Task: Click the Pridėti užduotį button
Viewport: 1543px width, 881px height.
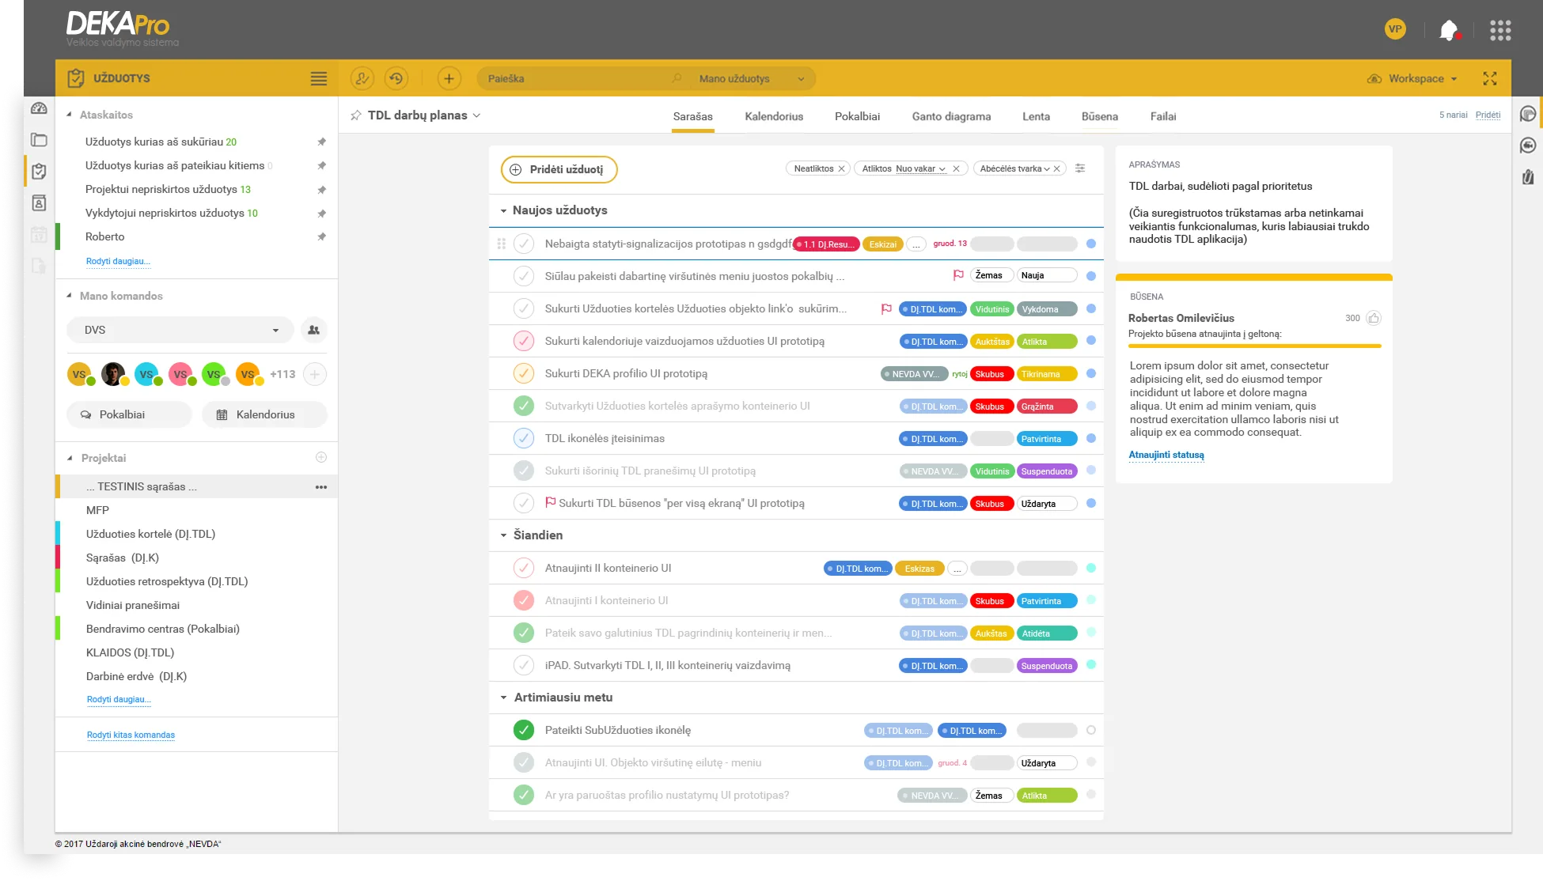Action: coord(559,169)
